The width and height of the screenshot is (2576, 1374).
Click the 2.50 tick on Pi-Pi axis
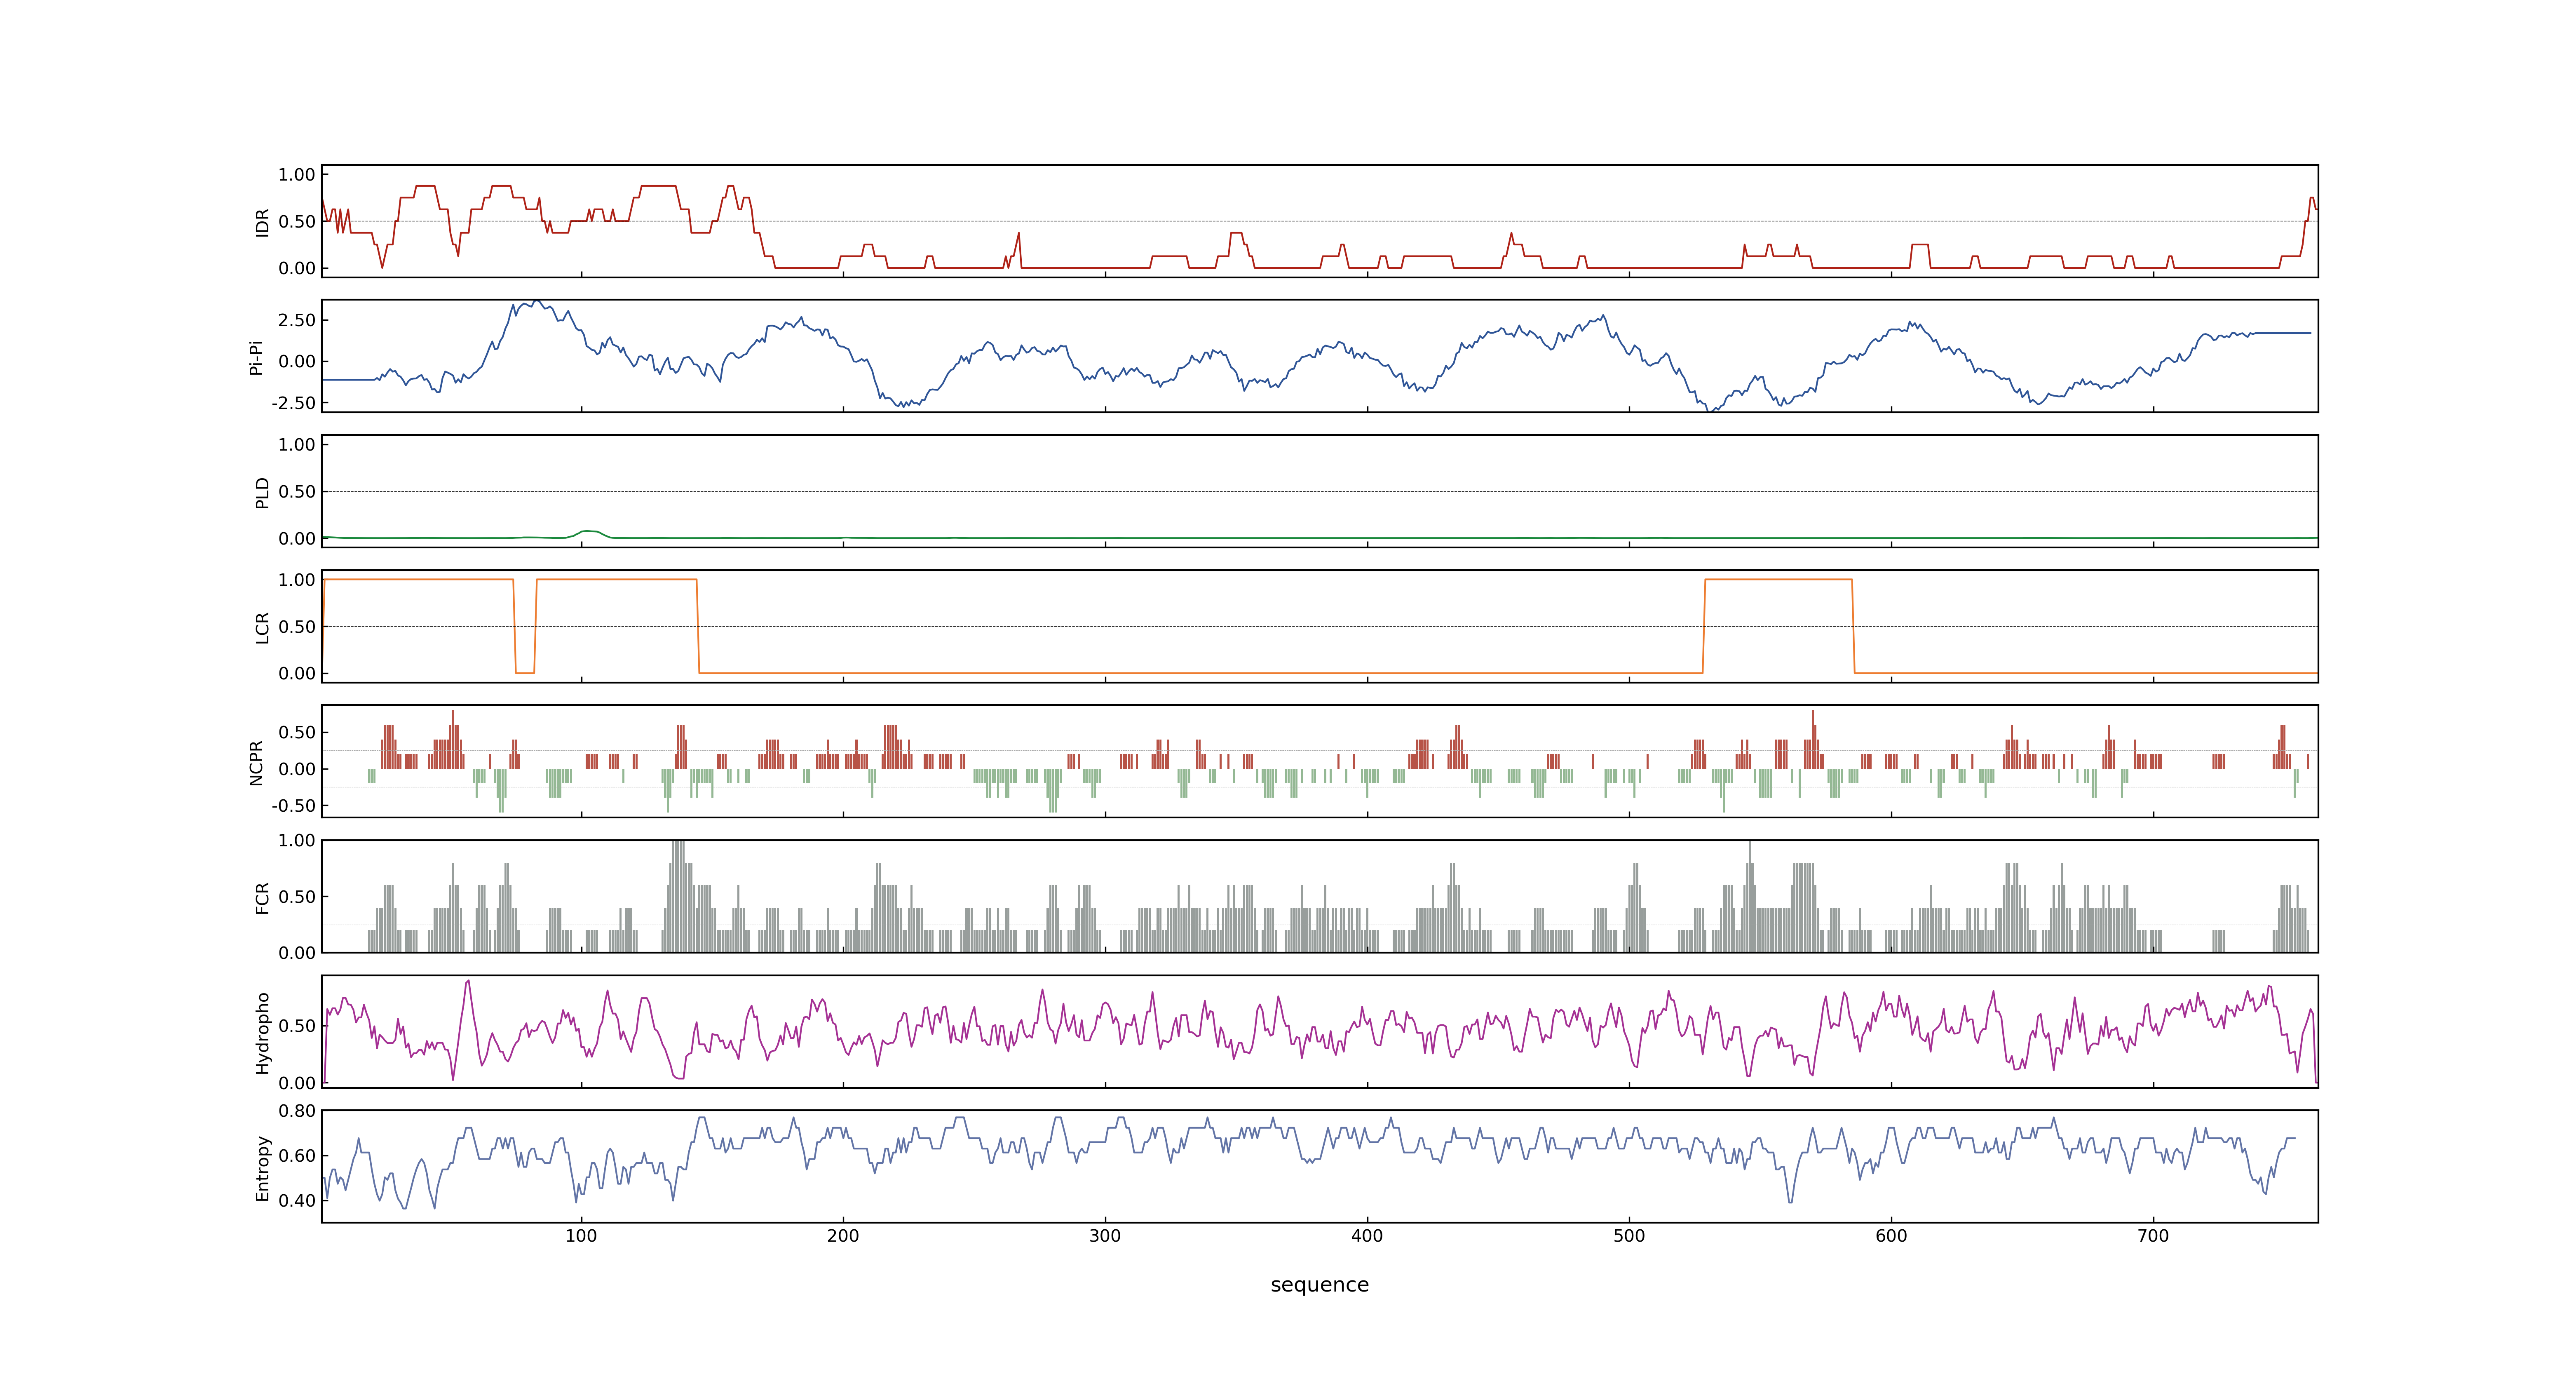(297, 320)
